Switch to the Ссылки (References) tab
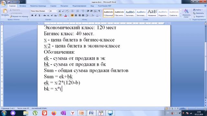Screen dimensions: 207x116 [x=53, y=6]
